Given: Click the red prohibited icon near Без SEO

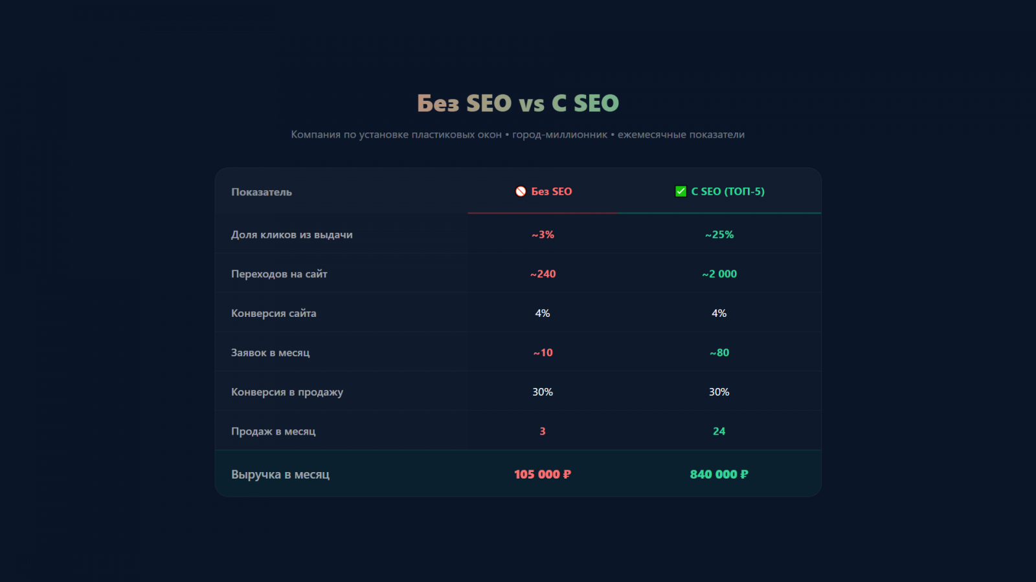Looking at the screenshot, I should point(521,191).
